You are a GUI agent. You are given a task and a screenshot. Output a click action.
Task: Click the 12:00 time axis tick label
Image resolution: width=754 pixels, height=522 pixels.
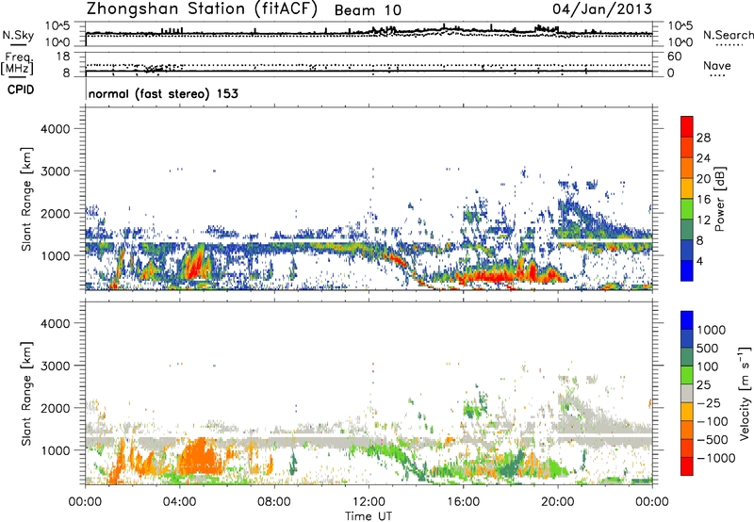(369, 502)
